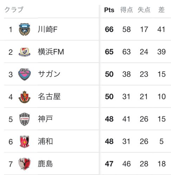Click the 得点 column header
171x175 pixels.
(x=126, y=10)
